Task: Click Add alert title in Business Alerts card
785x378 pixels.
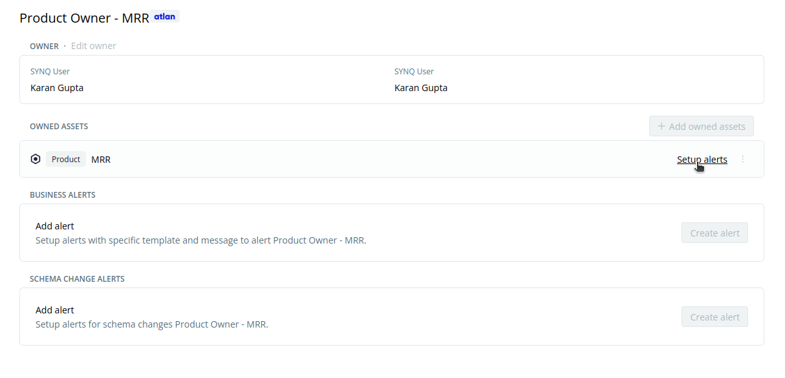Action: [55, 226]
